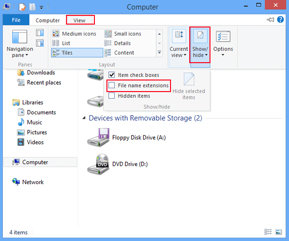Switch to the Computer ribbon tab

48,20
